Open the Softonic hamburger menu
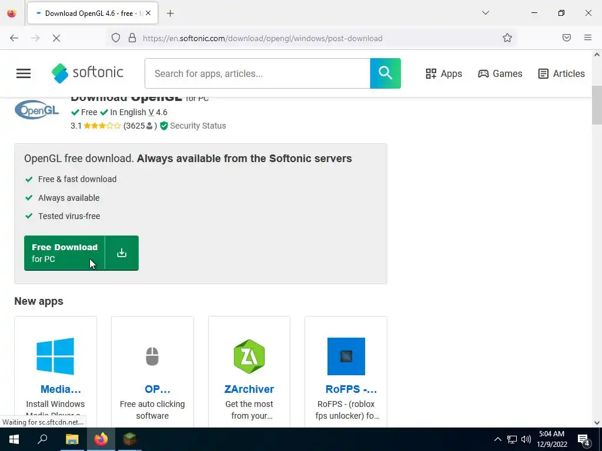 tap(24, 73)
